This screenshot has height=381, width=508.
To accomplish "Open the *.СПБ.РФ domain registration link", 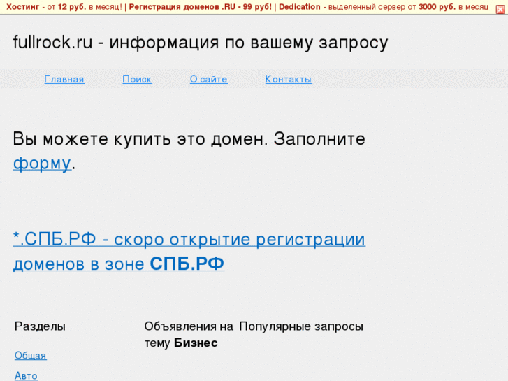I will [x=189, y=251].
